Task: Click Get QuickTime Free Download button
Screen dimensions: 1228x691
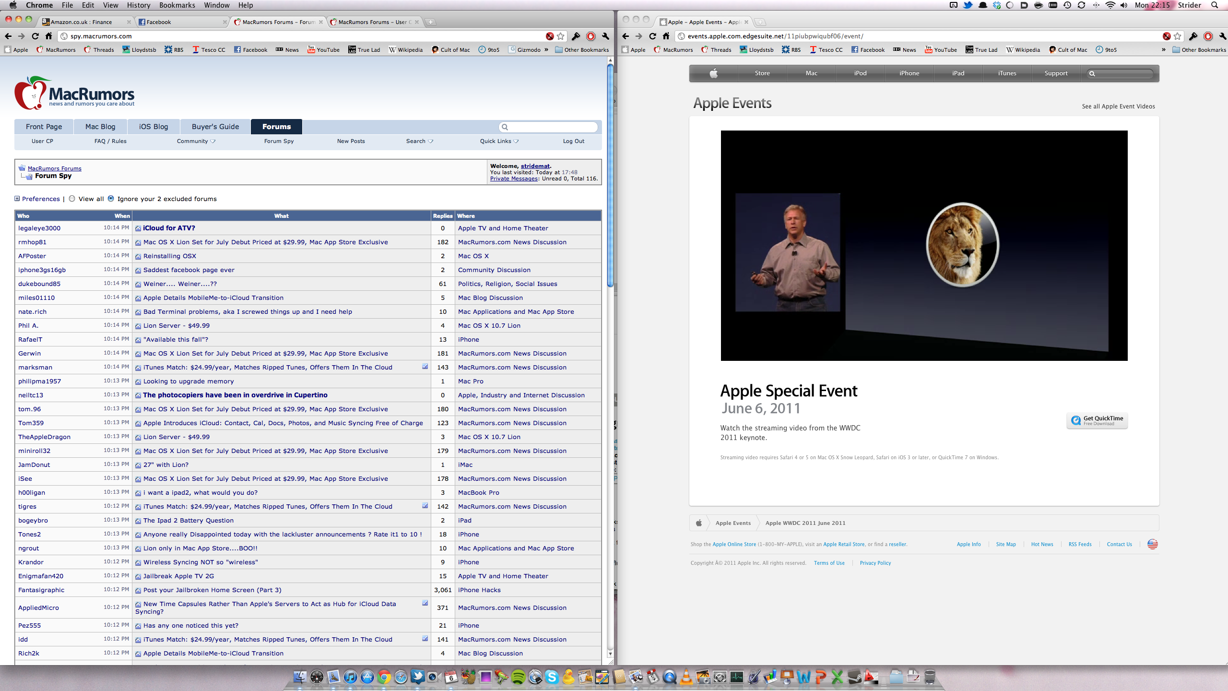Action: (x=1097, y=420)
